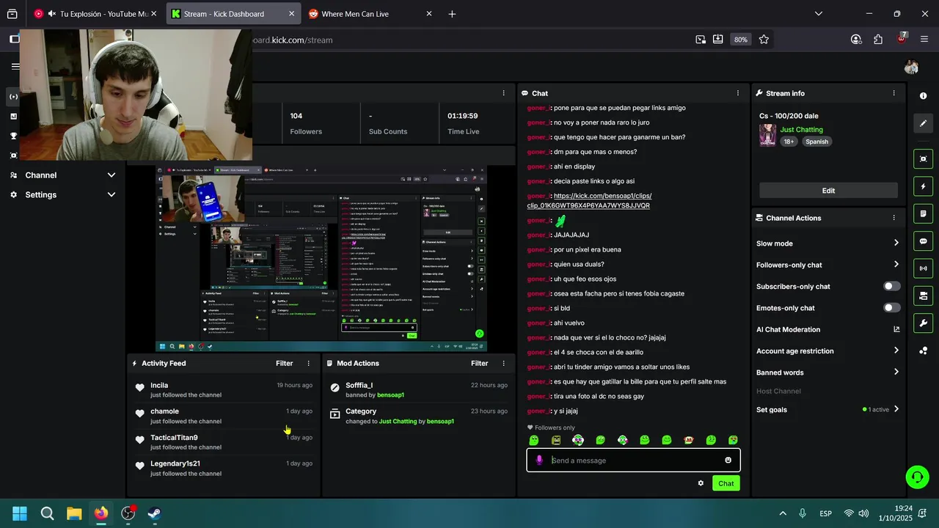Open Mod Actions three-dot menu
The height and width of the screenshot is (528, 939).
[503, 363]
